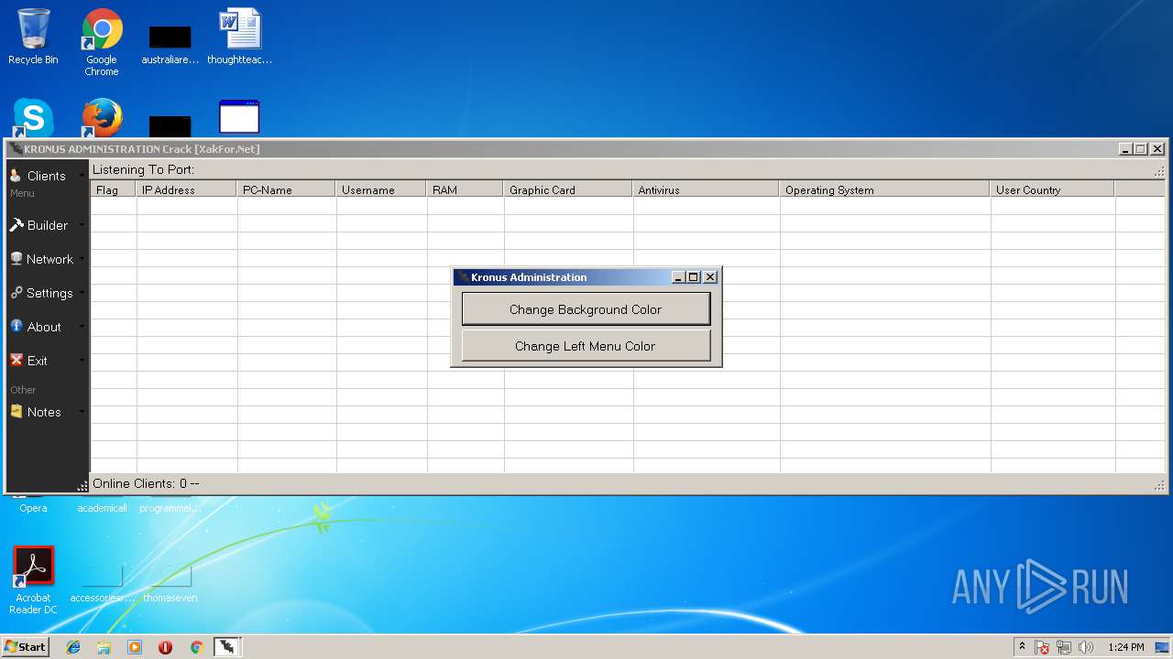Click the Builder hammer icon

[16, 224]
